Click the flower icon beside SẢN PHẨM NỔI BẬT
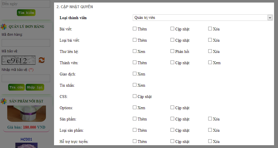Screen dimensions: 278x148 (4, 101)
